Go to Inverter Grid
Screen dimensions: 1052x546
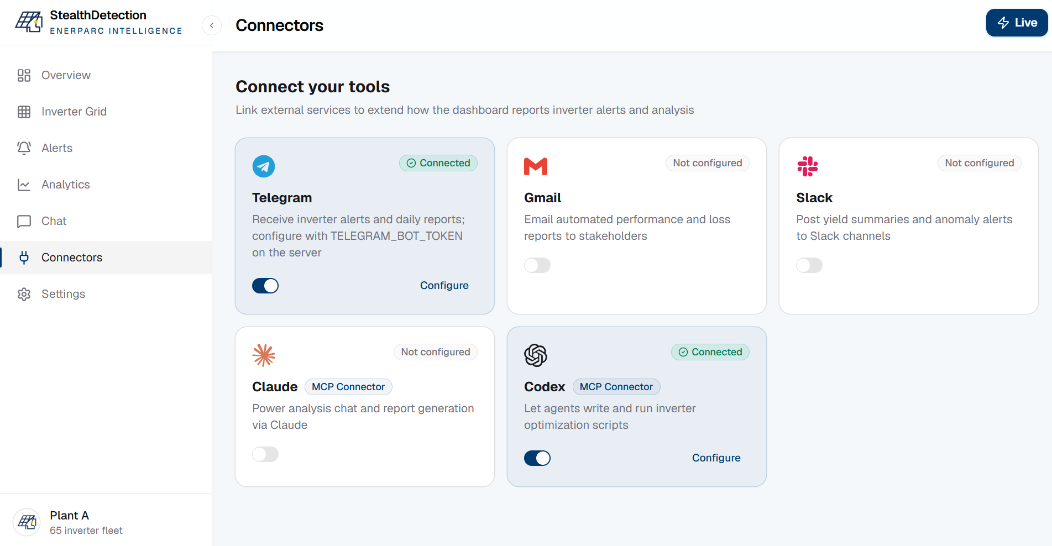pos(106,112)
